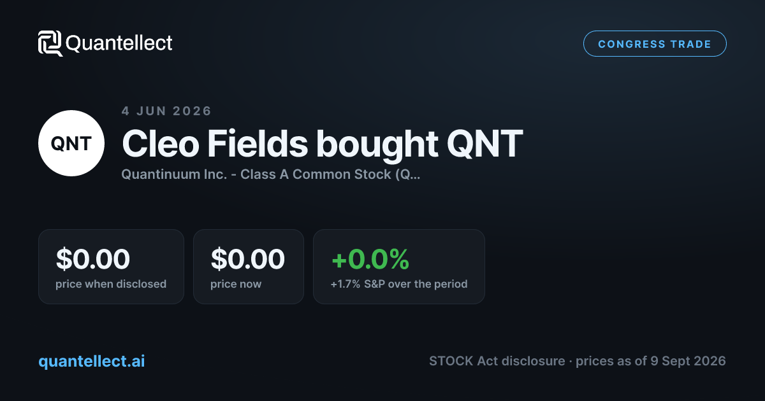765x401 pixels.
Task: Click the Quantellect brand name text
Action: pos(119,43)
